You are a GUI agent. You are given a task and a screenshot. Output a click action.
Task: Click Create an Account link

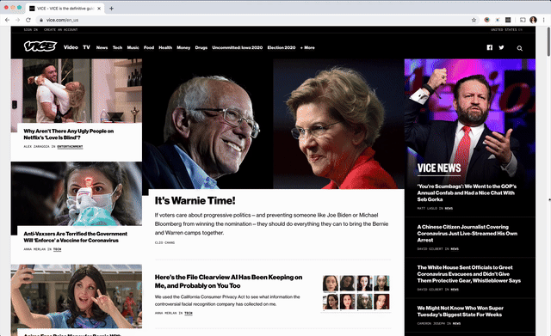pyautogui.click(x=60, y=30)
